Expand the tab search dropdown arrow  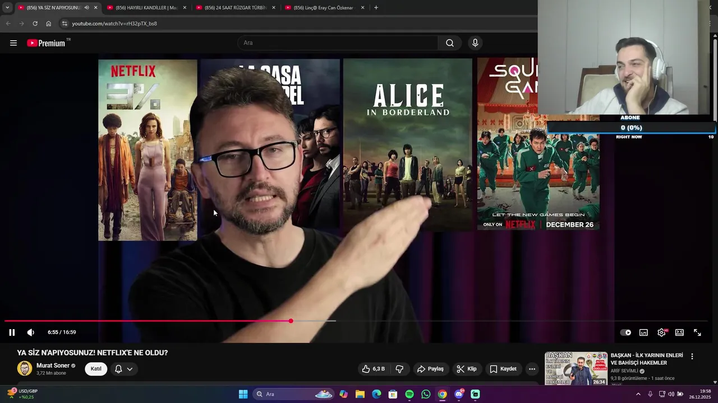tap(7, 8)
